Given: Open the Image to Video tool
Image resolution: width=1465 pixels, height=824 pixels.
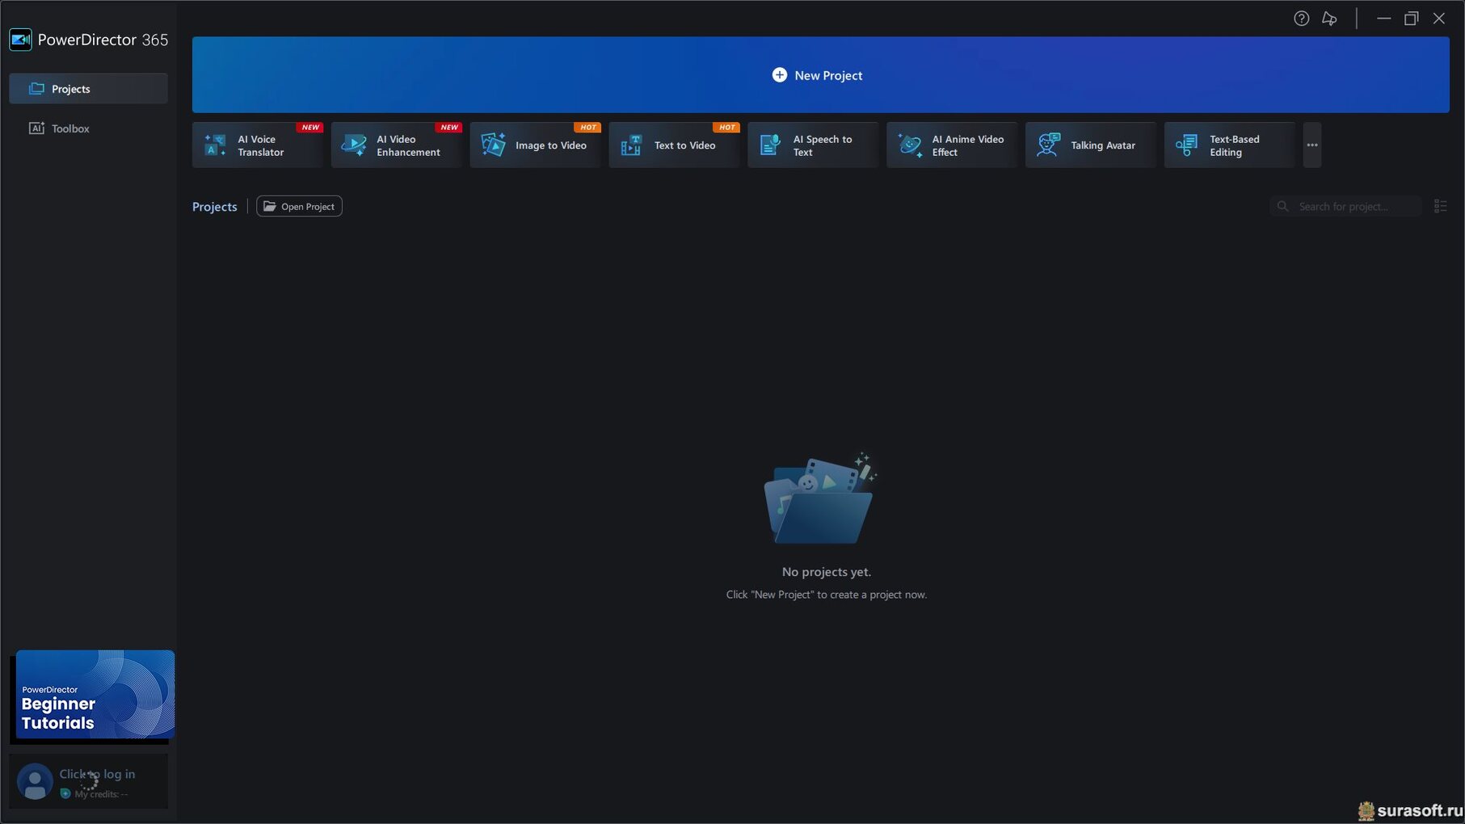Looking at the screenshot, I should pos(535,145).
